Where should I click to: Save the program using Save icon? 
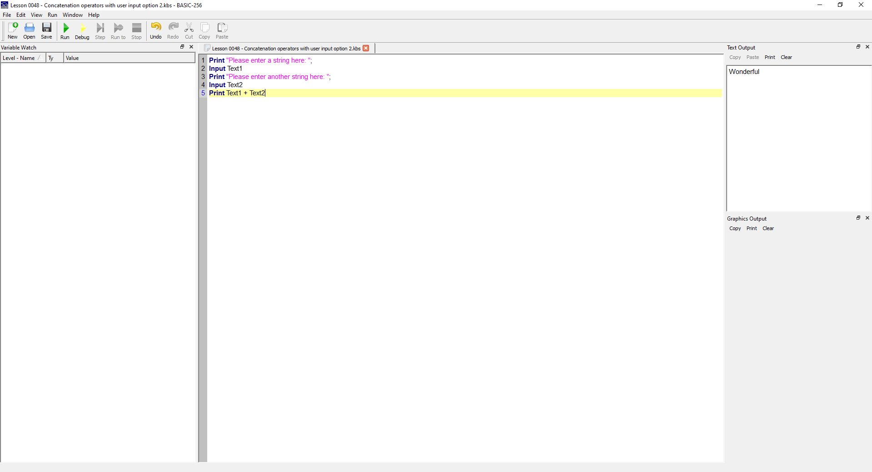46,31
